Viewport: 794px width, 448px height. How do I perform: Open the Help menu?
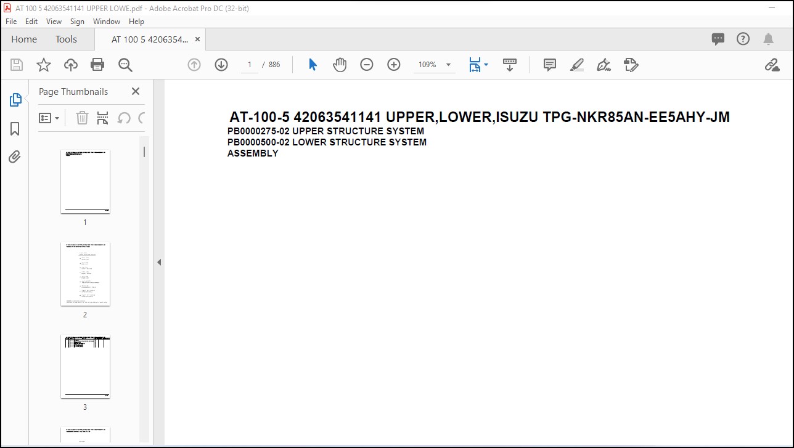tap(136, 21)
